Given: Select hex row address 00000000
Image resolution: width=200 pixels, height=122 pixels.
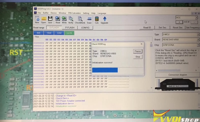Looking at the screenshot, I should [x=39, y=43].
